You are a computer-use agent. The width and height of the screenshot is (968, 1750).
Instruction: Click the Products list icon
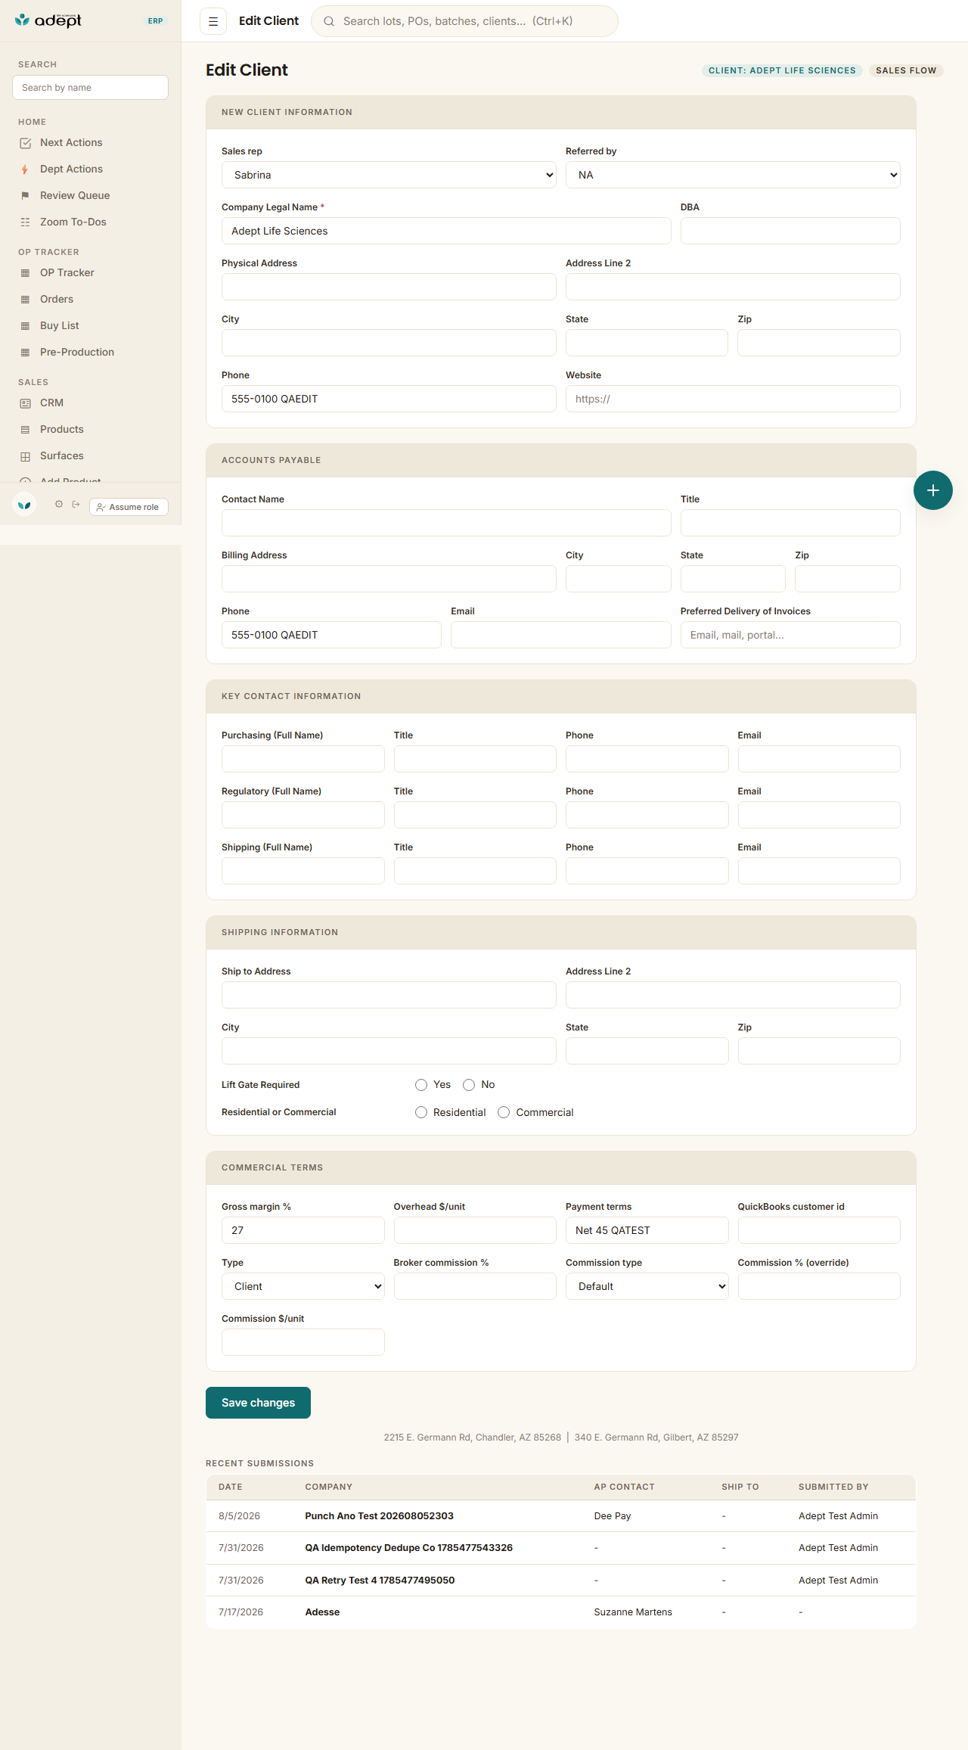[26, 430]
